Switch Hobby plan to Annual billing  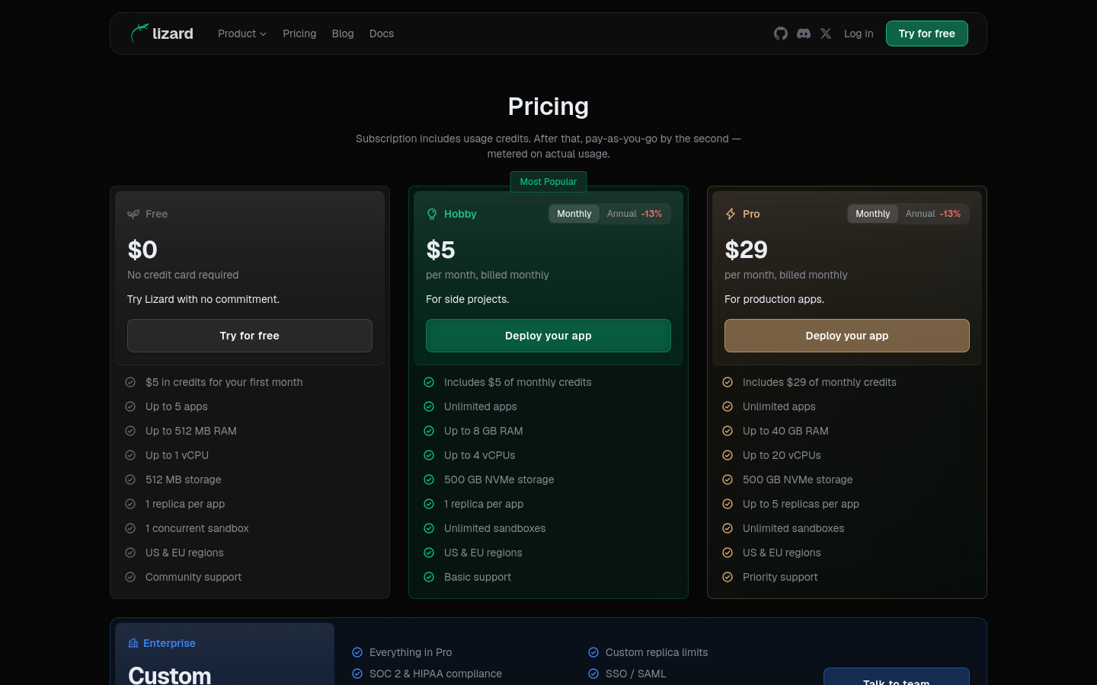[x=635, y=214]
